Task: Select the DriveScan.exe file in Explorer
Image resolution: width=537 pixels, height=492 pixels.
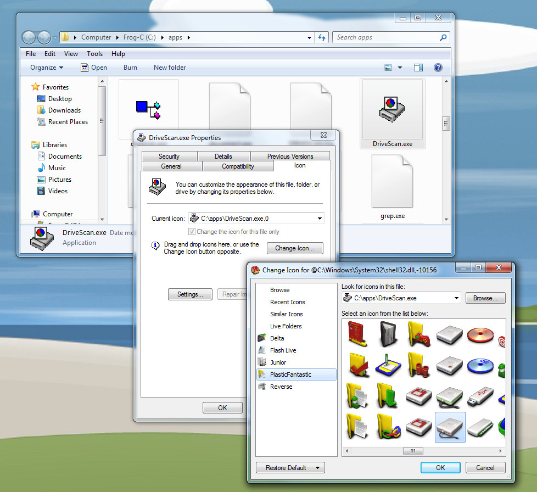Action: point(393,114)
